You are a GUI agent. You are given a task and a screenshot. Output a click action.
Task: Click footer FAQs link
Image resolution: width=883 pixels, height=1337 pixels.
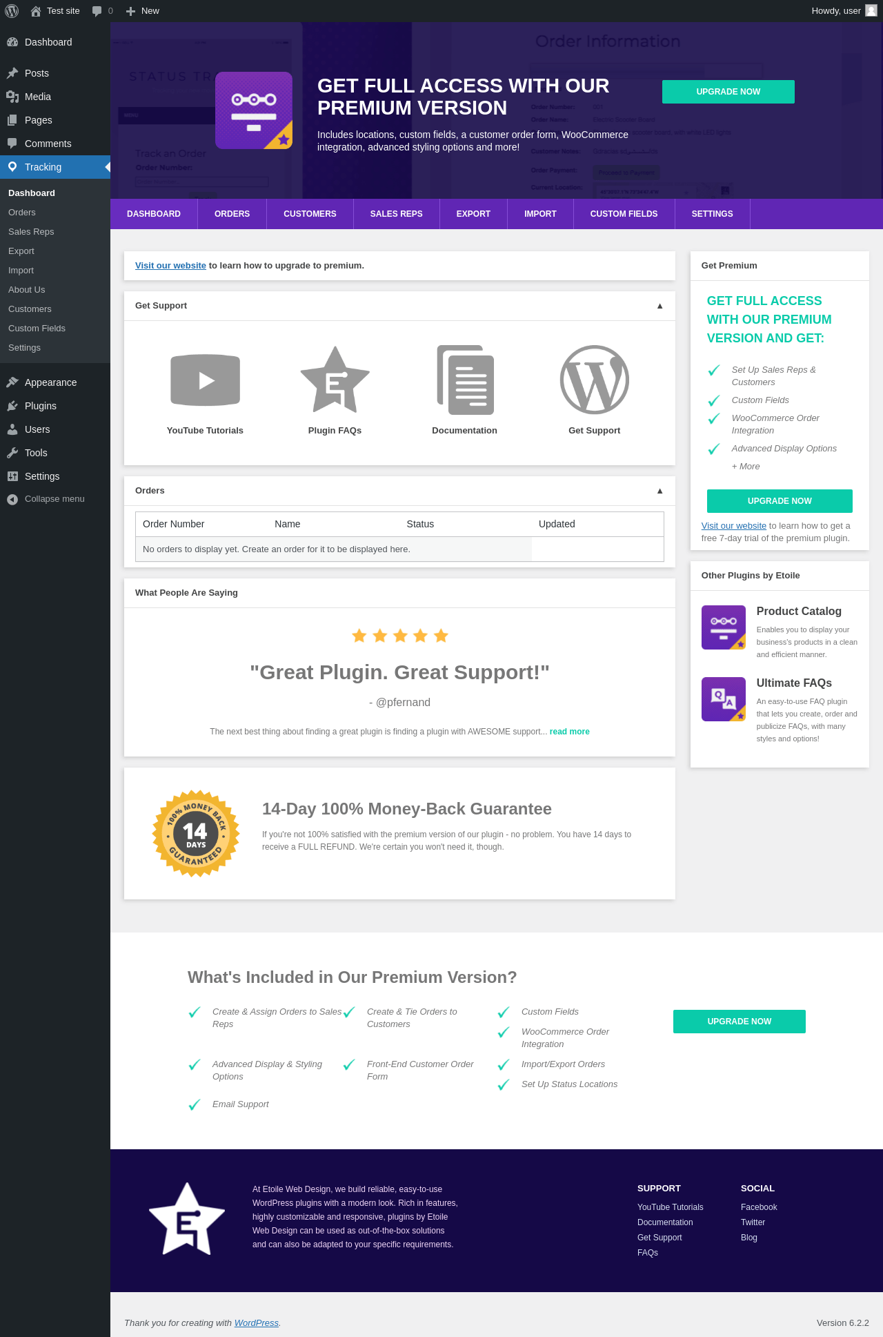point(648,1253)
